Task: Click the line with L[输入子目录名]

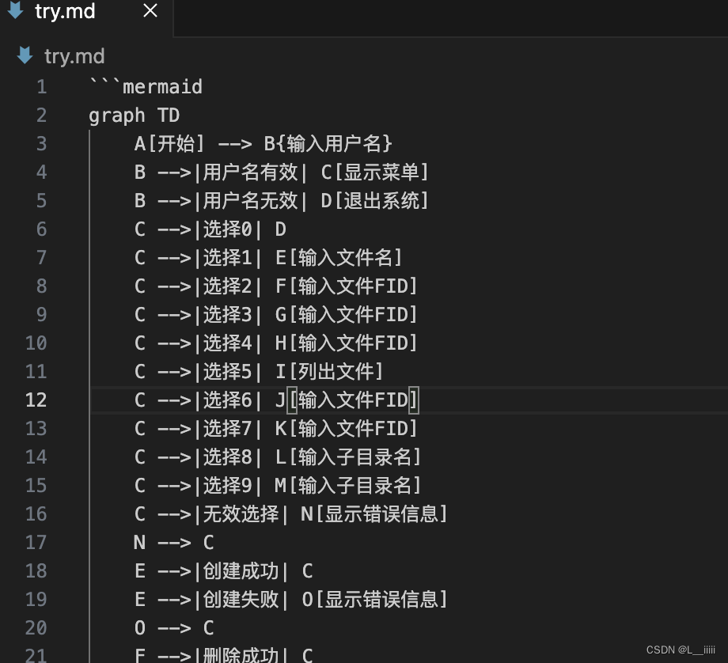Action: click(x=278, y=457)
